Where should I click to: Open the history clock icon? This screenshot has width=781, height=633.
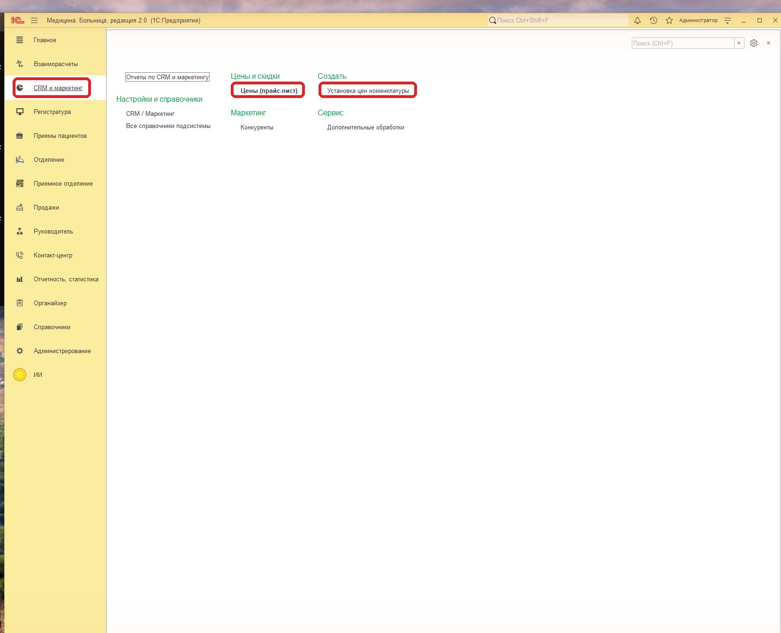click(653, 20)
